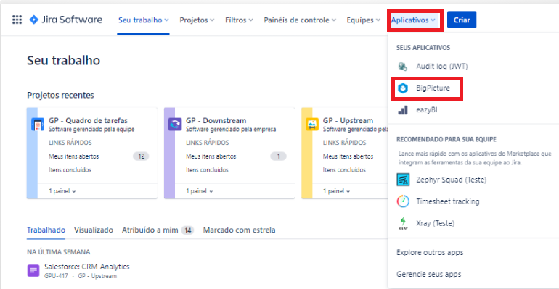This screenshot has height=289, width=559.
Task: Open Meus itens abertos in Quadro de tarefas
Action: [x=74, y=156]
